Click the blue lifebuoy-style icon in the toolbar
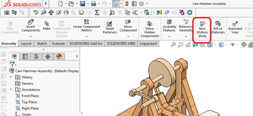This screenshot has width=253, height=116. [x=190, y=12]
